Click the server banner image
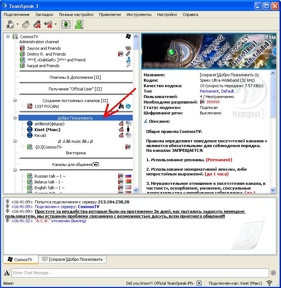Viewport: 281px width, 288px height. coord(209,51)
